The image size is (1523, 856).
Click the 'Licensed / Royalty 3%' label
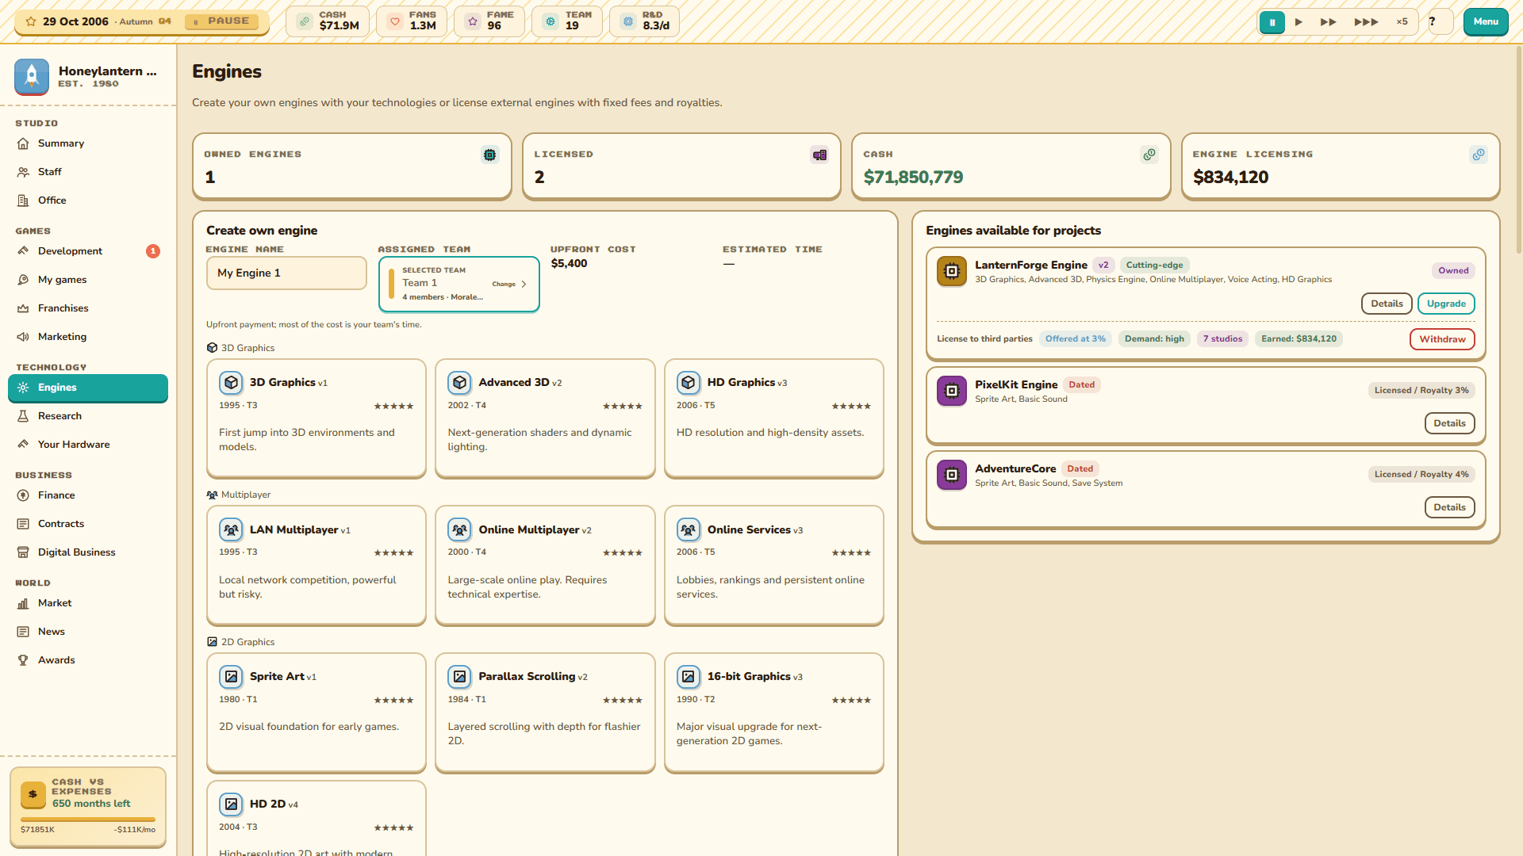click(x=1421, y=391)
